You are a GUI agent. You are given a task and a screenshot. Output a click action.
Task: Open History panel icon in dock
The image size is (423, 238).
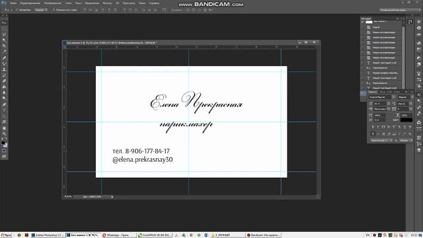[x=410, y=22]
